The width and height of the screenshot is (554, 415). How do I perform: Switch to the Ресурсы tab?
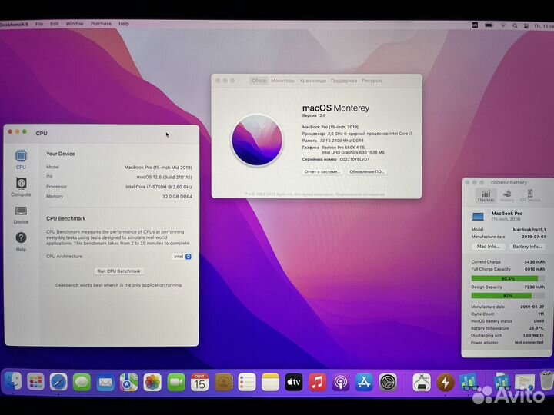point(372,81)
